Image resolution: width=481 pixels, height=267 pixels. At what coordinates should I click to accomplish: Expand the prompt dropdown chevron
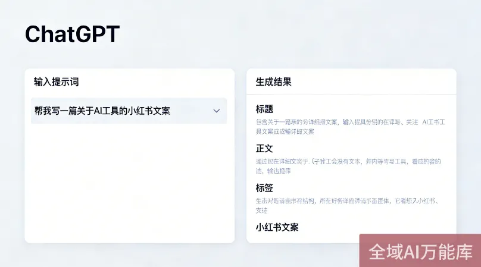coord(217,111)
